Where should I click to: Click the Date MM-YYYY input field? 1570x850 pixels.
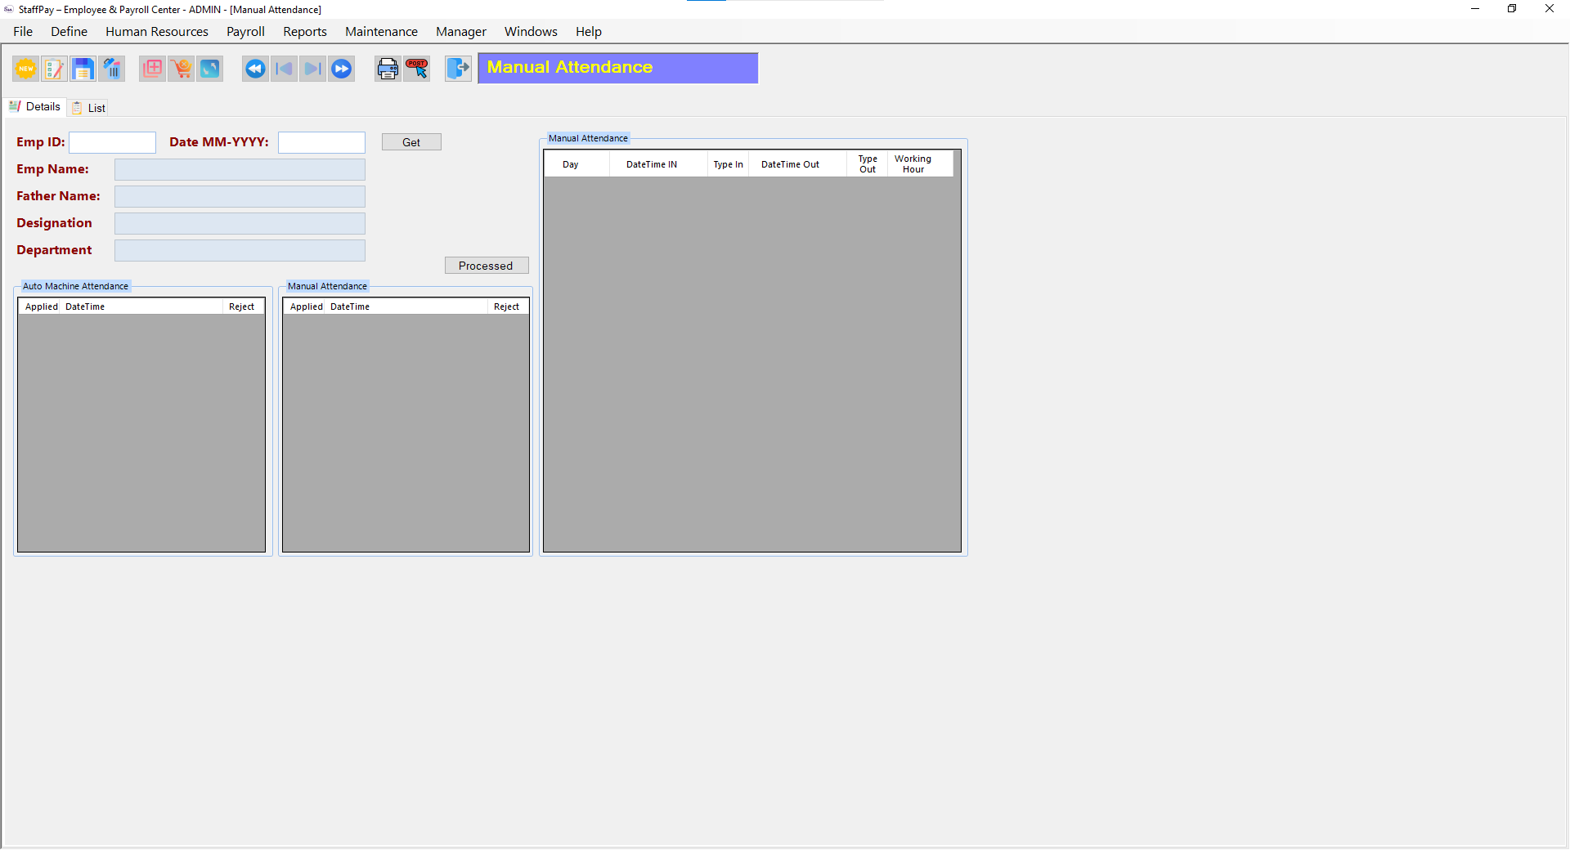321,142
